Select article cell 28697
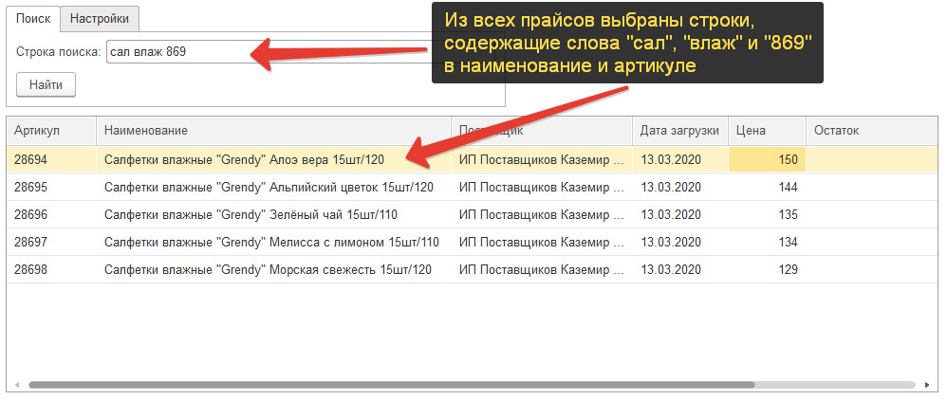The height and width of the screenshot is (400, 947). (51, 243)
